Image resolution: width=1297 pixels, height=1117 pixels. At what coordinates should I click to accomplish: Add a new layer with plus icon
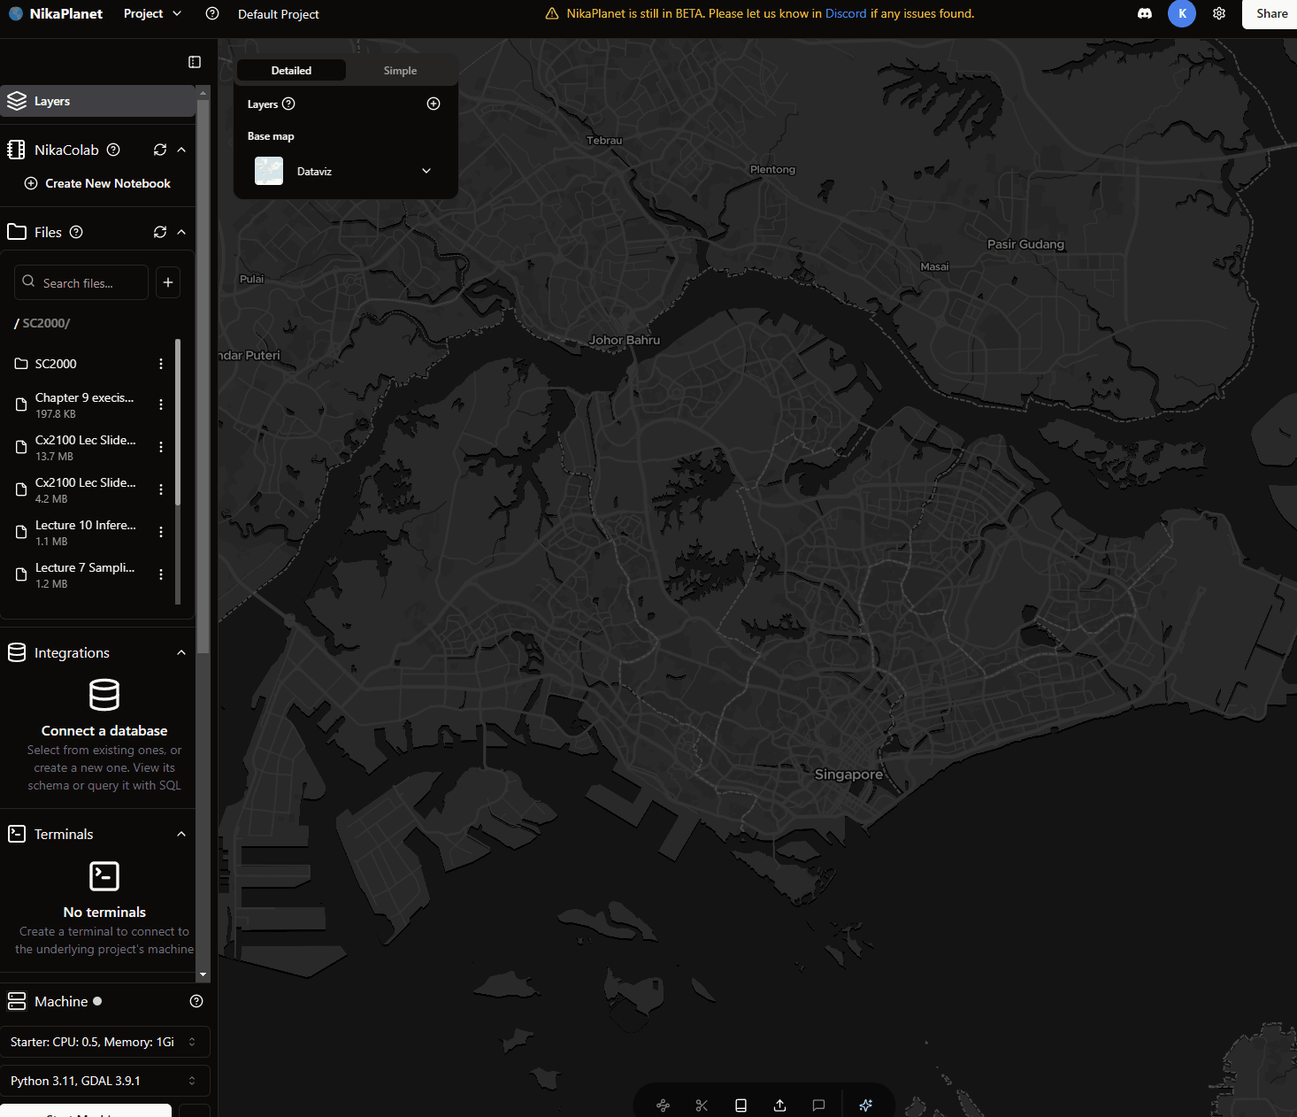(434, 104)
